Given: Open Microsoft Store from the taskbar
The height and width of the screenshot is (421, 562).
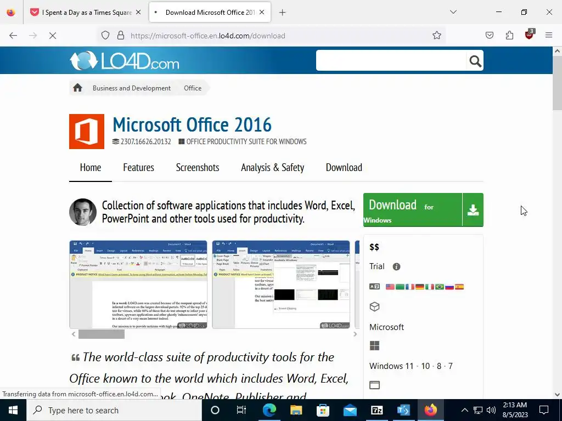Looking at the screenshot, I should 323,410.
